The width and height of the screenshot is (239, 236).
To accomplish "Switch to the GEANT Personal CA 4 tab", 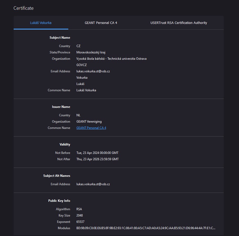I will (101, 23).
